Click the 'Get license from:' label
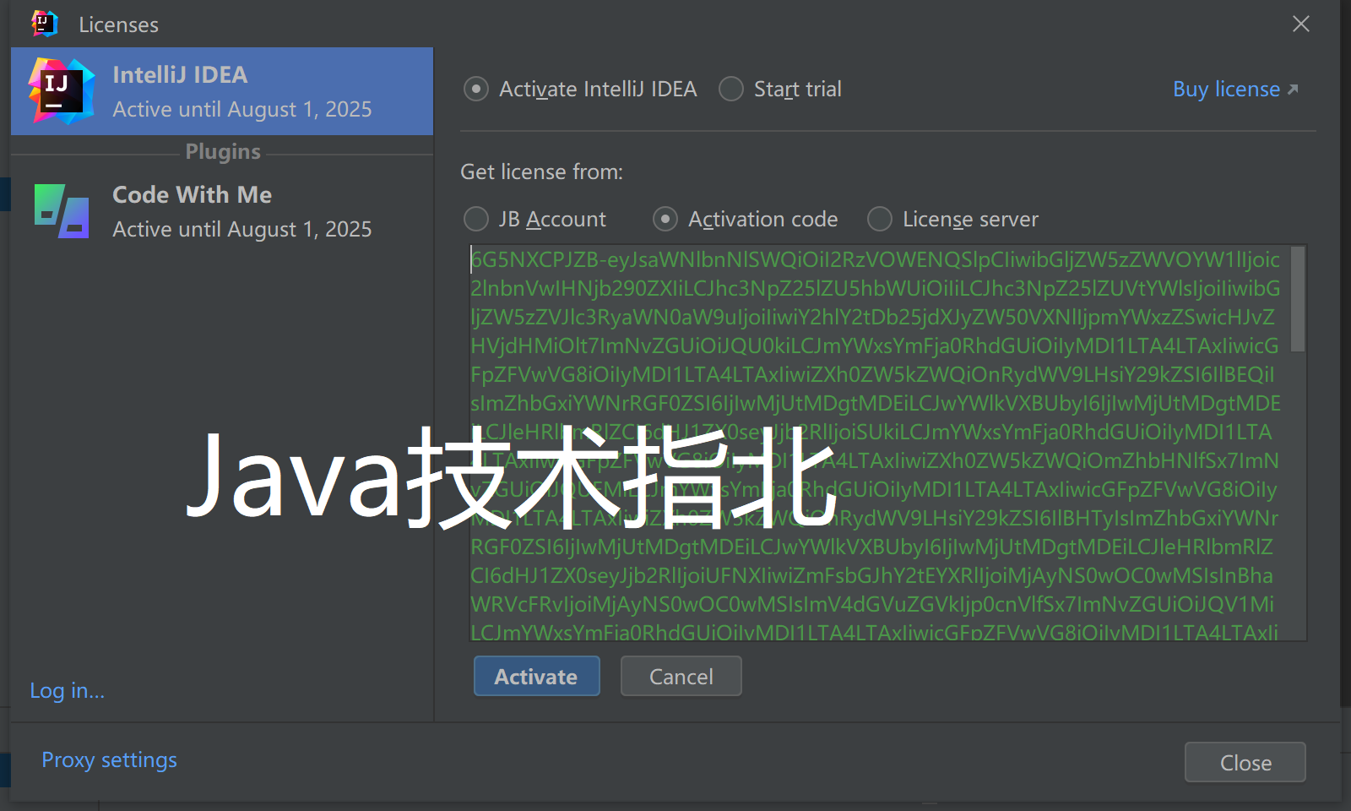 [x=542, y=171]
